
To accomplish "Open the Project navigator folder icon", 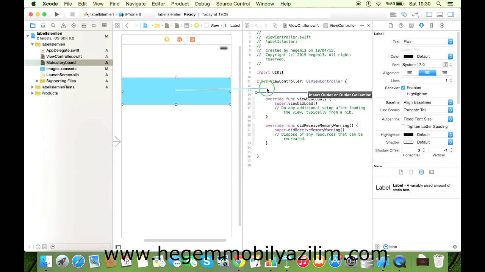I will pos(33,26).
